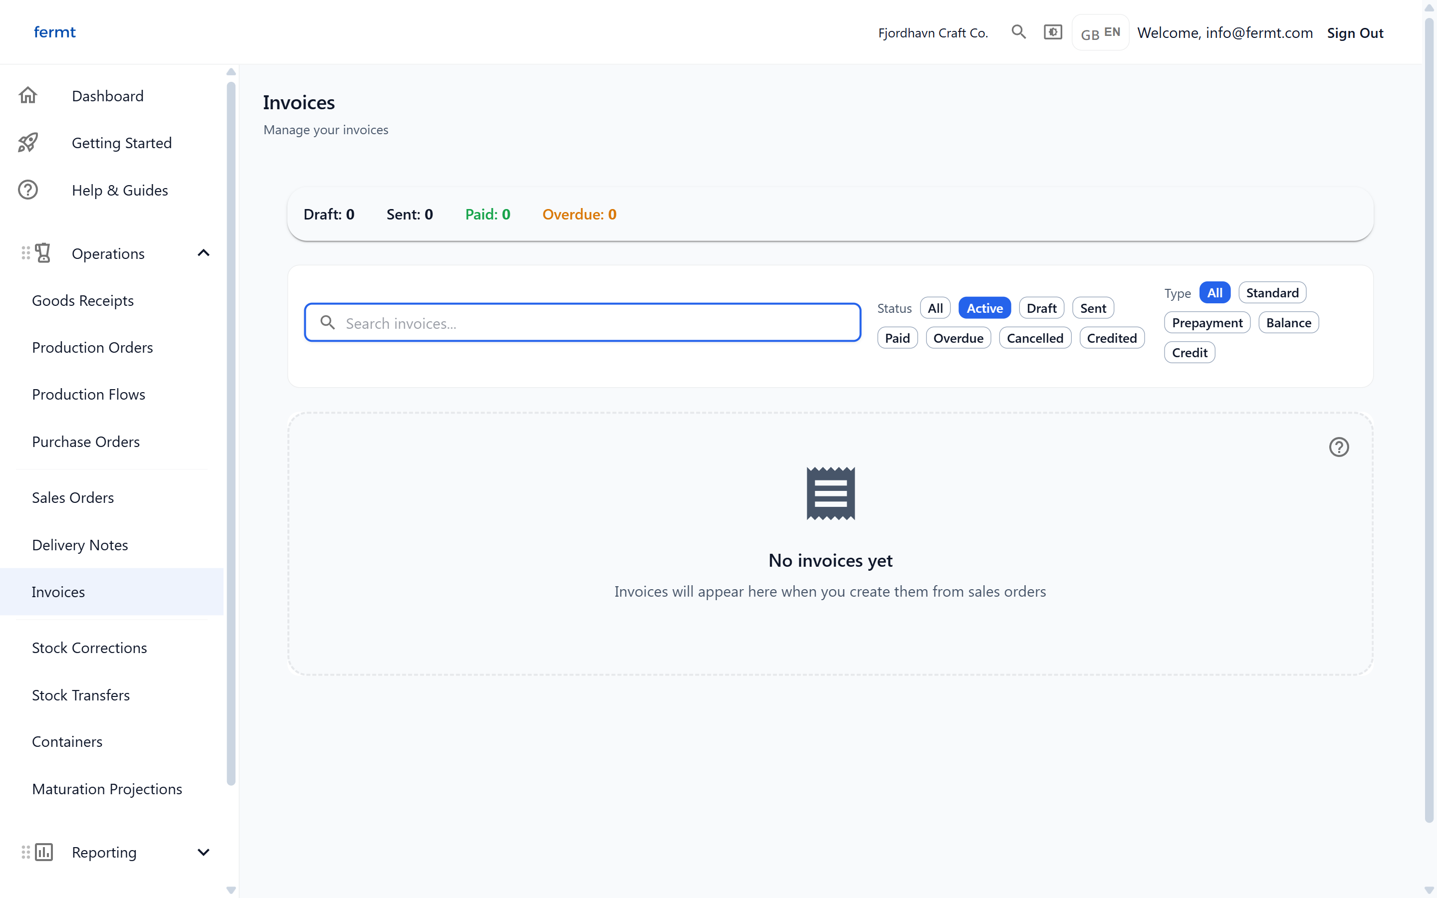Image resolution: width=1437 pixels, height=898 pixels.
Task: Click the sidebar scroll-up arrow
Action: [231, 72]
